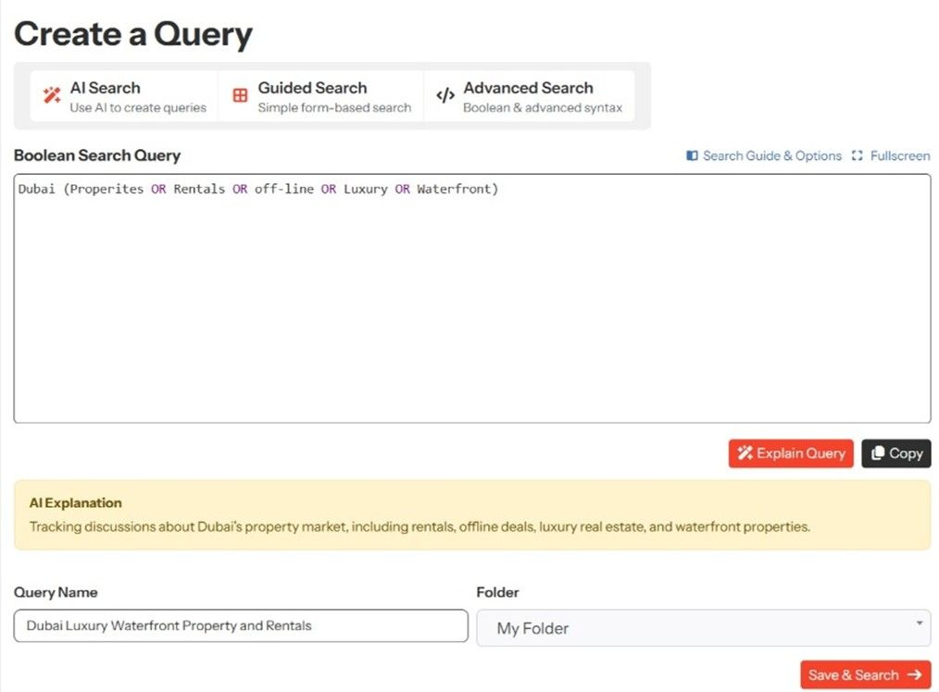Click the Fullscreen text link
Screen dimensions: 939x692
tap(899, 155)
